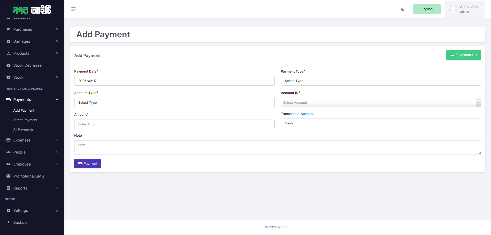Viewport: 491px width, 235px height.
Task: Select the Promotional SMS envelope icon
Action: 8,176
